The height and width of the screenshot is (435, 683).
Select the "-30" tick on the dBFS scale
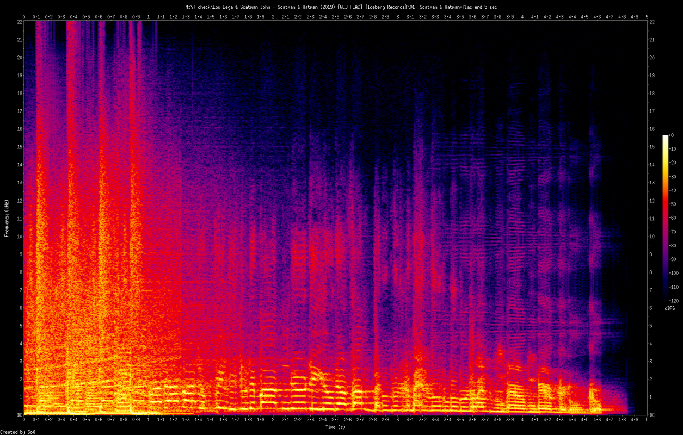[673, 176]
